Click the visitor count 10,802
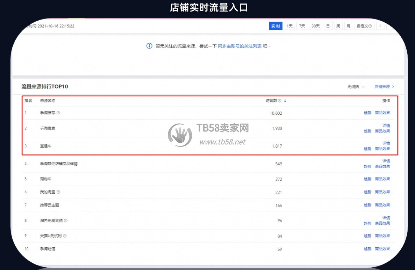The height and width of the screenshot is (270, 415). [276, 113]
